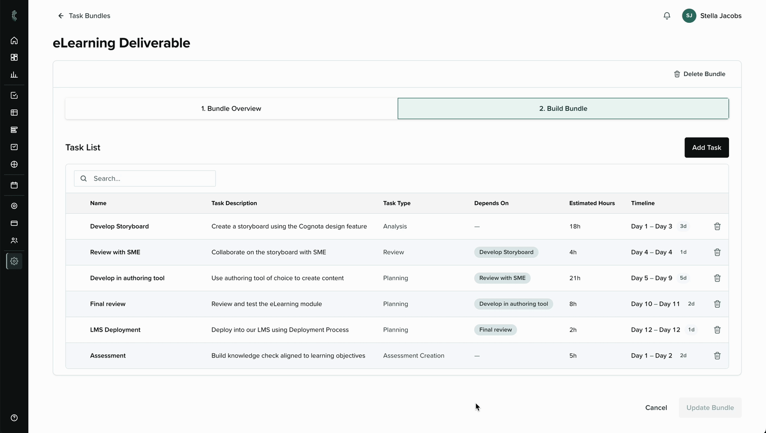This screenshot has width=766, height=433.
Task: Open the card icon in sidebar
Action: [x=14, y=223]
